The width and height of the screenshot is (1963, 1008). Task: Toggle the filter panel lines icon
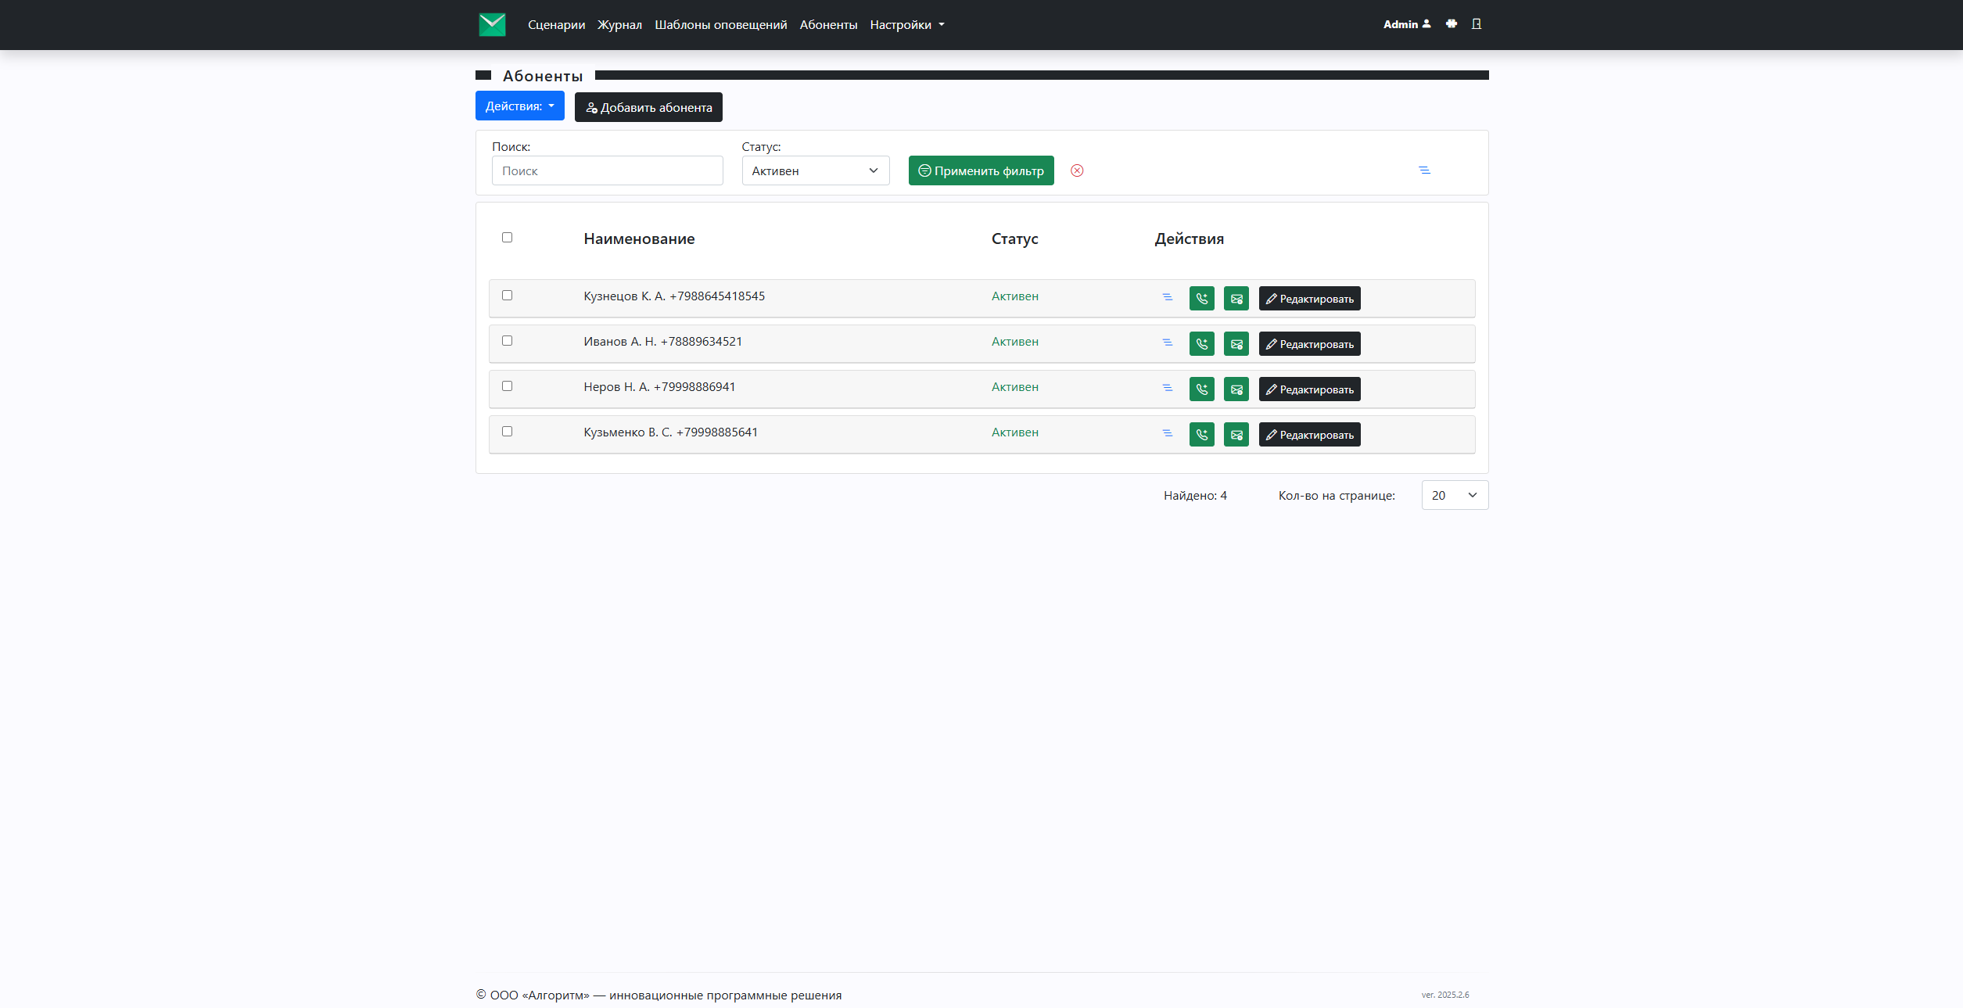coord(1424,170)
